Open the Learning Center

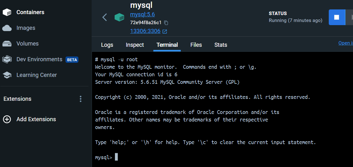click(37, 75)
